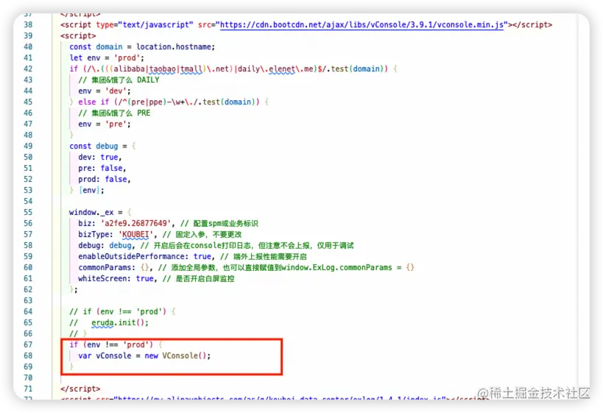Click line number 67 in the gutter
The height and width of the screenshot is (413, 603).
click(x=28, y=345)
